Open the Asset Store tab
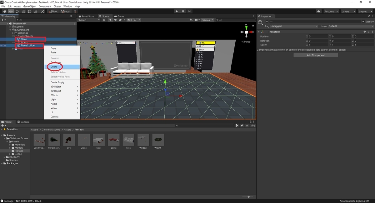 point(86,16)
